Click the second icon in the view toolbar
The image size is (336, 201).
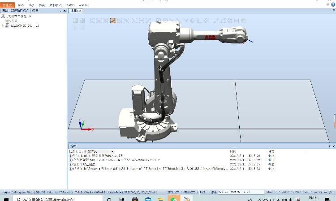coord(82,20)
